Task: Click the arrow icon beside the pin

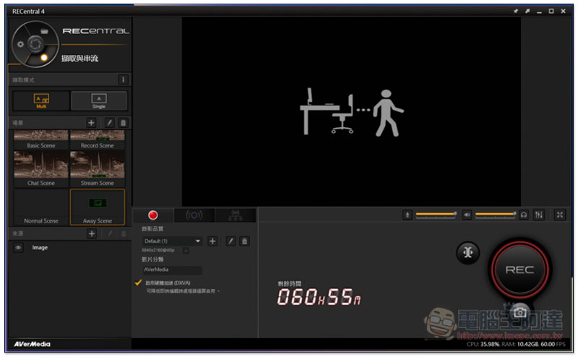Action: tap(527, 11)
